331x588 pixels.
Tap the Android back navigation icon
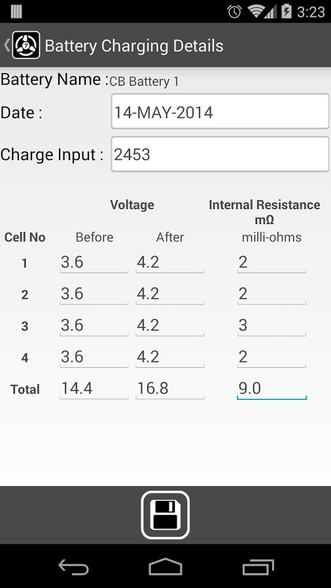pos(73,566)
